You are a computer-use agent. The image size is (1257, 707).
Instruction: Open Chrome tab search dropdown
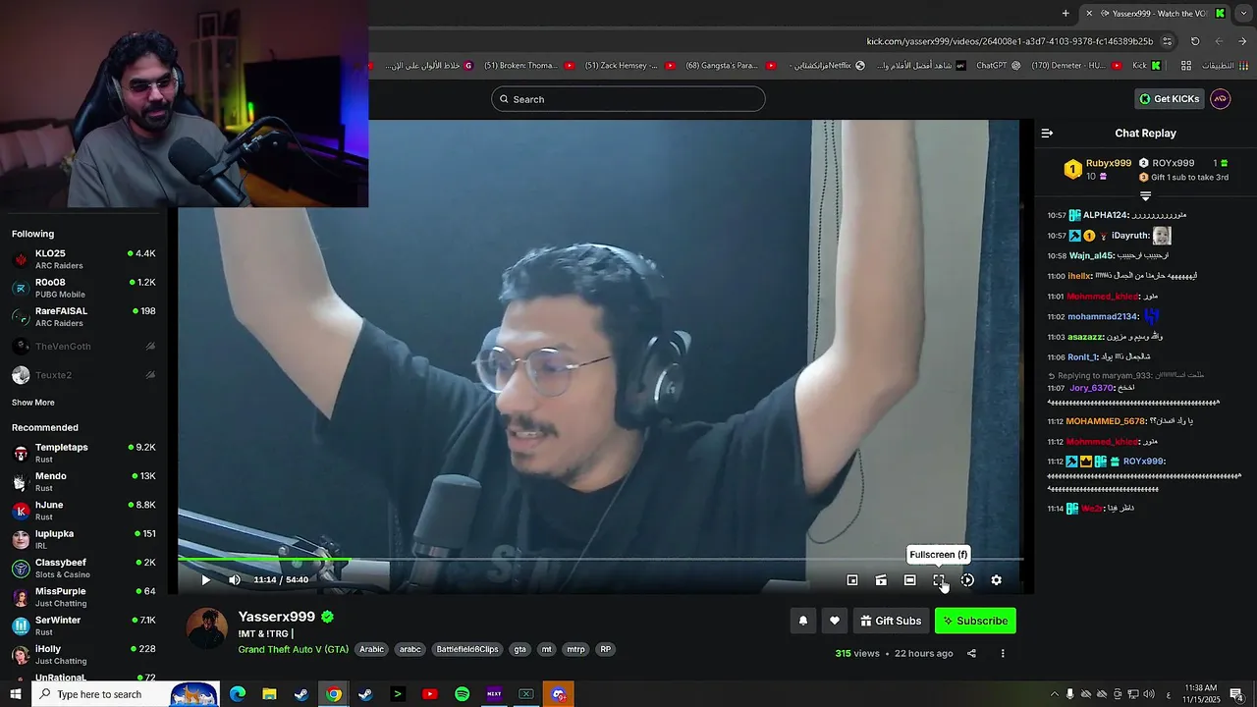pos(1243,13)
